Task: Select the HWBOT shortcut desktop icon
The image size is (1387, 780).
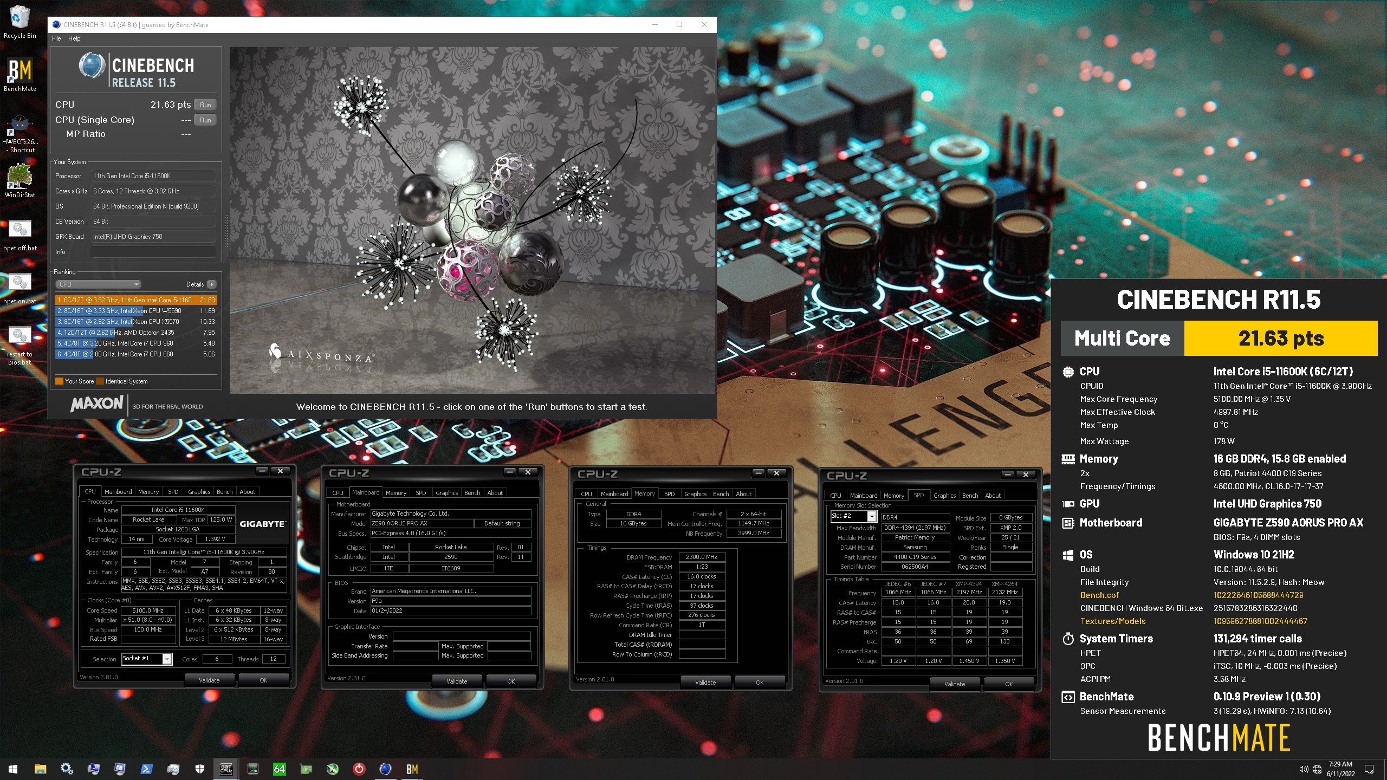Action: (x=20, y=133)
